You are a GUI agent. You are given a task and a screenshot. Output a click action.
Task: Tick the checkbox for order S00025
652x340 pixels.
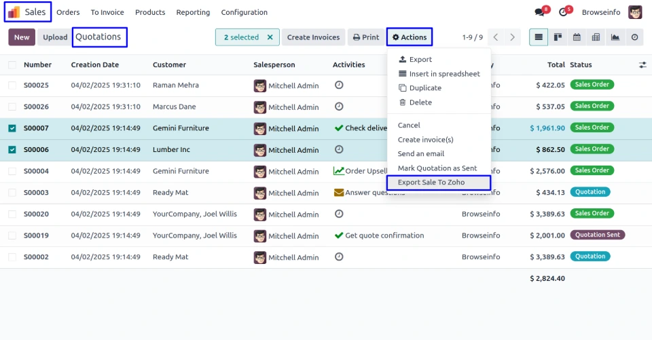point(12,86)
